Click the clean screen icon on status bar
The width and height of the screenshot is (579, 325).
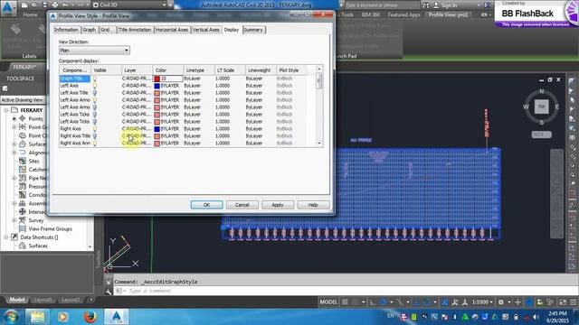pyautogui.click(x=563, y=302)
